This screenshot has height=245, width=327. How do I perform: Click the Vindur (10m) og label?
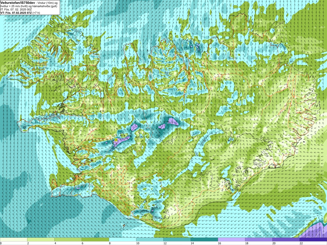point(47,3)
